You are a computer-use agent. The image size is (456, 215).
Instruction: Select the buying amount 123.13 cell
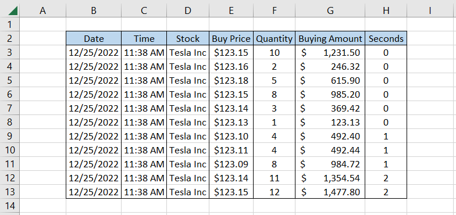330,122
